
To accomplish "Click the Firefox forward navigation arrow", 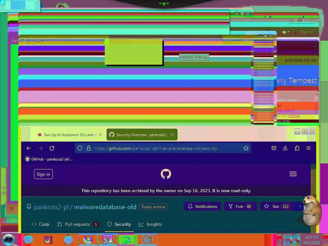I will click(x=41, y=148).
